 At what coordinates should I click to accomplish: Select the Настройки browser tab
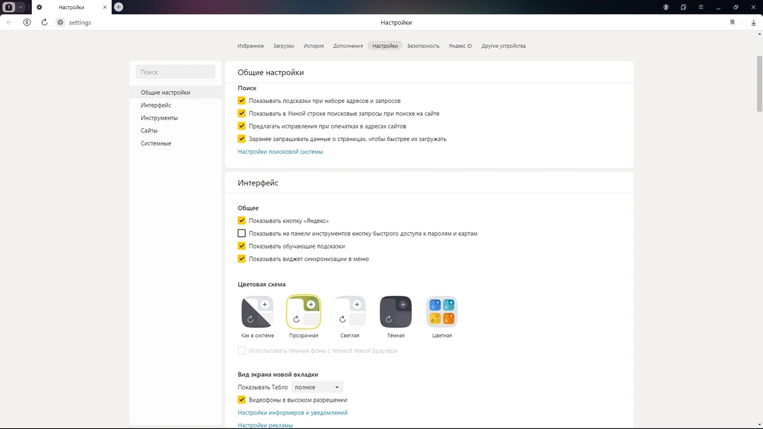(71, 7)
